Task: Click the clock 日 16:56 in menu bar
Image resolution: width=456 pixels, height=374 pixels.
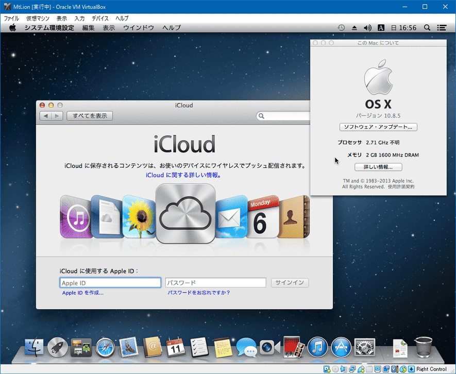Action: click(x=403, y=28)
